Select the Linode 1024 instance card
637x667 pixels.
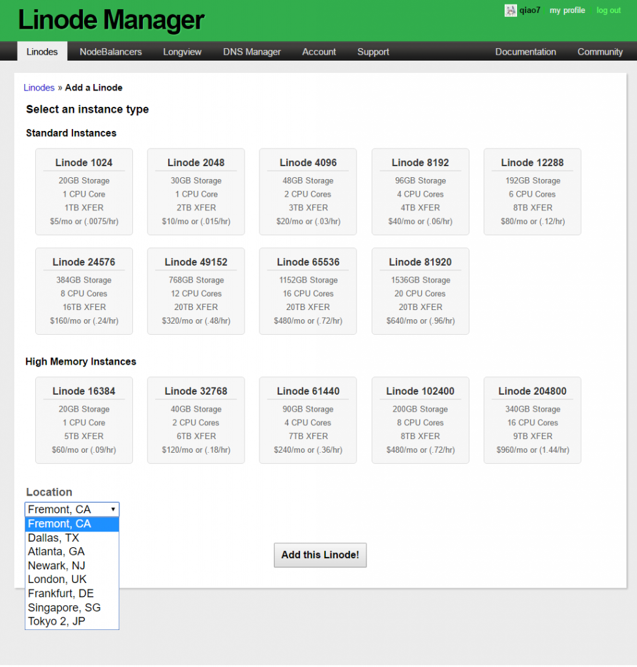pos(84,192)
